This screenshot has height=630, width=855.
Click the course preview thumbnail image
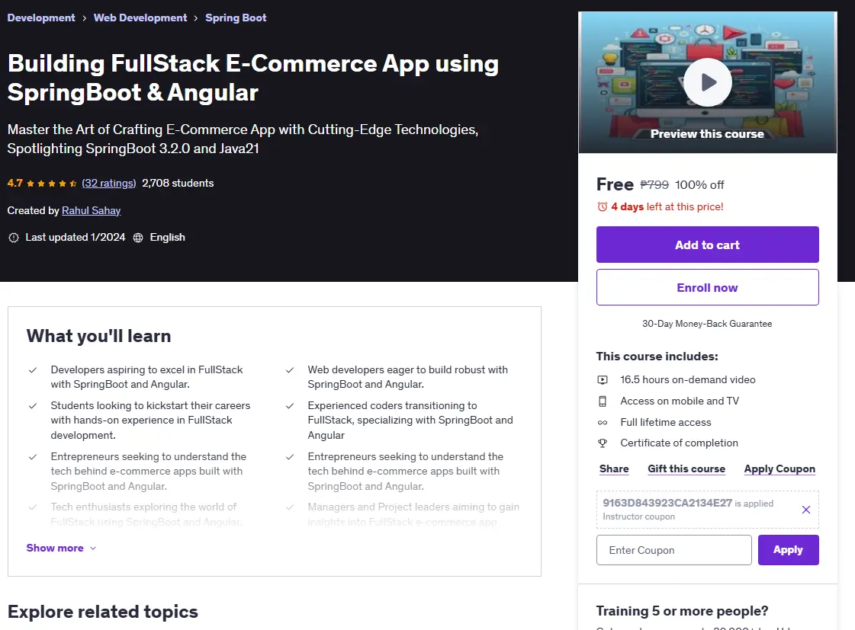pos(707,83)
